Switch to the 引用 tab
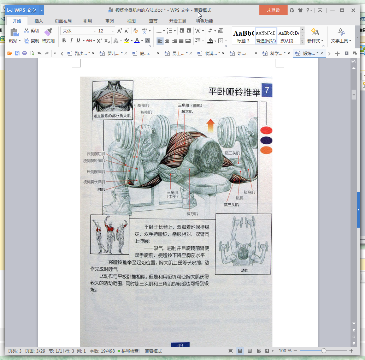Screen dimensions: 365x360 (88, 21)
